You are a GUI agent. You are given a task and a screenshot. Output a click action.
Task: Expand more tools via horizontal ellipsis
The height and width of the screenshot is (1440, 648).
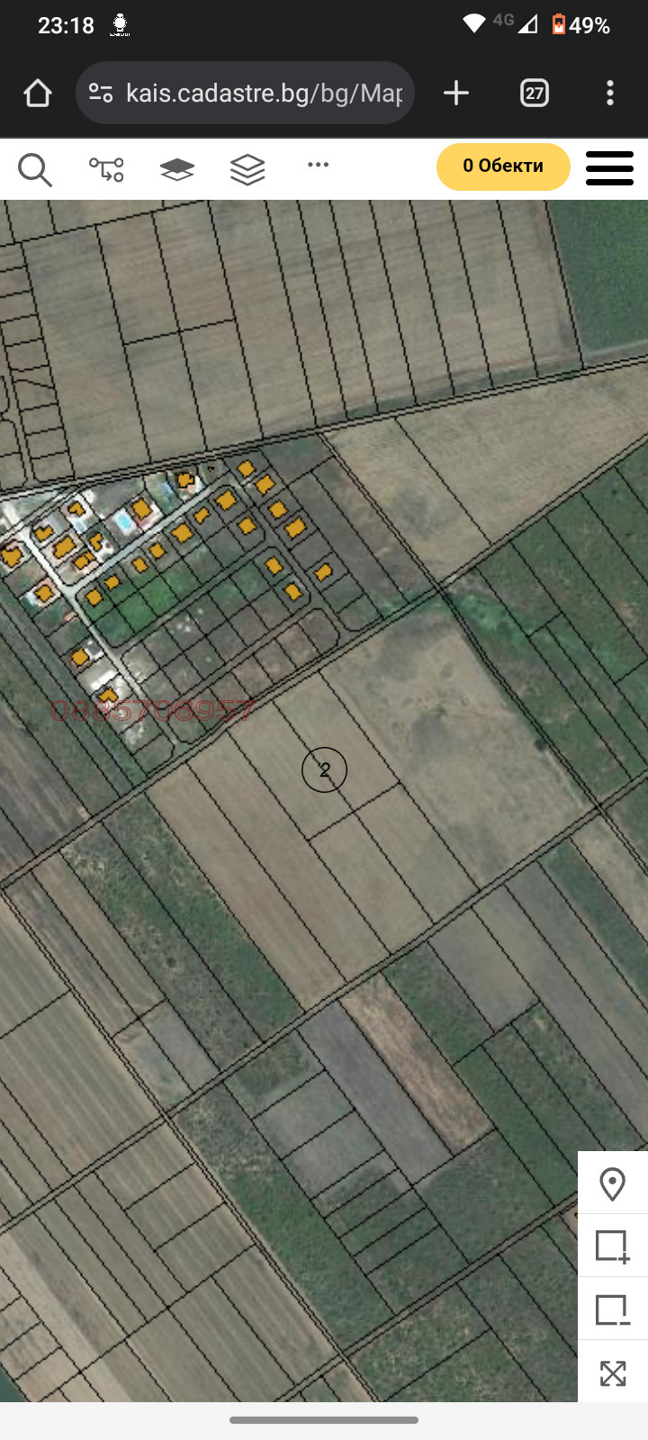pos(318,165)
